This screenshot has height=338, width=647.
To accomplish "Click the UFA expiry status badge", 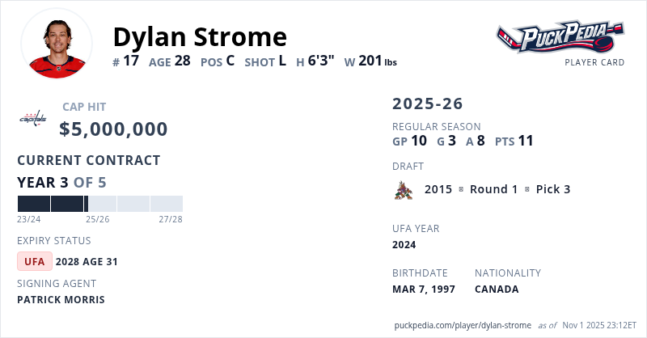I will point(35,261).
